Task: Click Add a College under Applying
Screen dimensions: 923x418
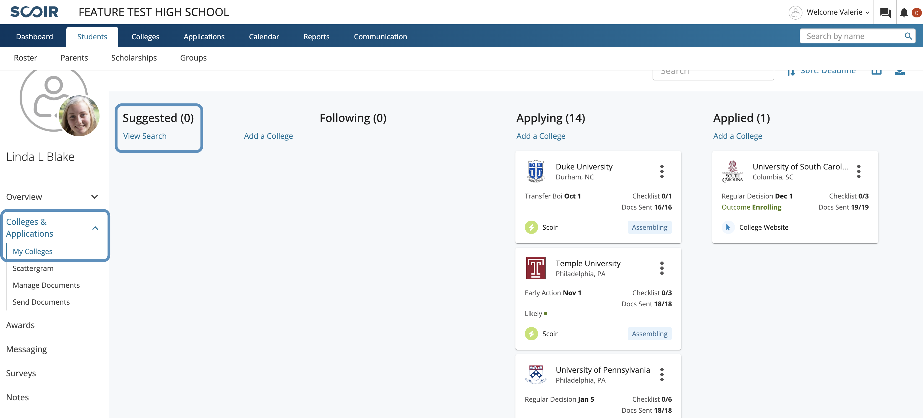Action: [x=541, y=136]
